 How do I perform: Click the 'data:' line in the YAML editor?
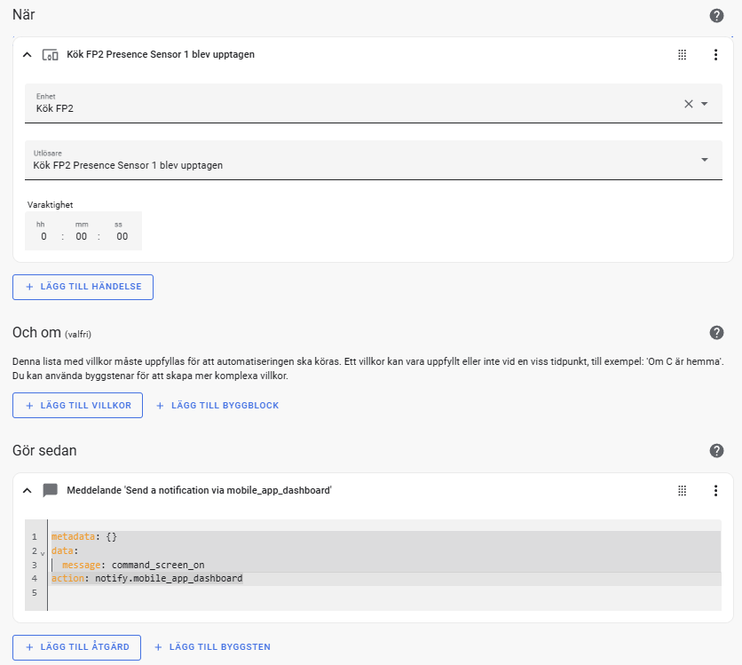(x=65, y=551)
